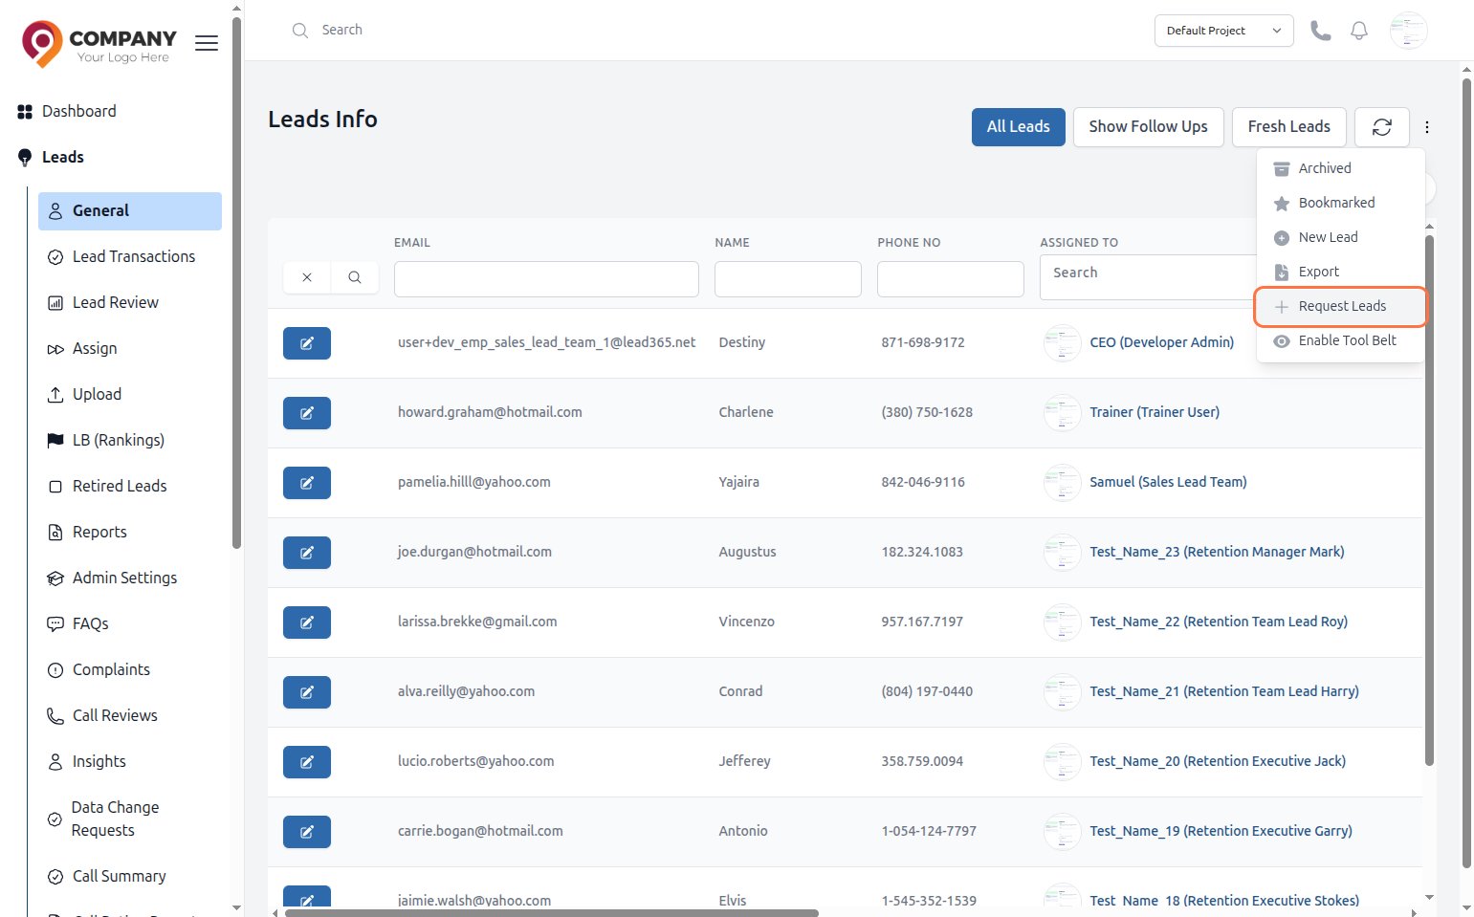Open Retired Leads in sidebar
The height and width of the screenshot is (917, 1474).
(130, 486)
